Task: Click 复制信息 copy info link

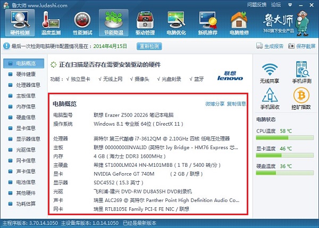Action: pyautogui.click(x=237, y=103)
